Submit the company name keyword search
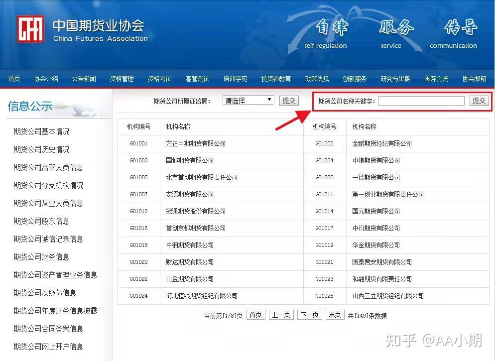The height and width of the screenshot is (361, 495). point(479,100)
